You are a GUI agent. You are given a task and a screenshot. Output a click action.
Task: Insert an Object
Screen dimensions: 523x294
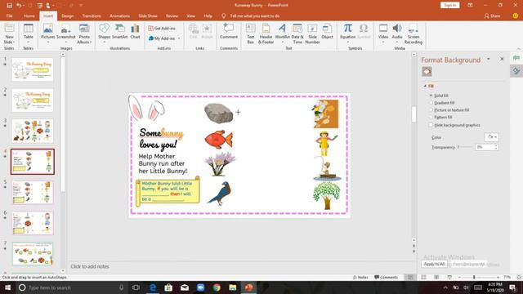(x=327, y=32)
